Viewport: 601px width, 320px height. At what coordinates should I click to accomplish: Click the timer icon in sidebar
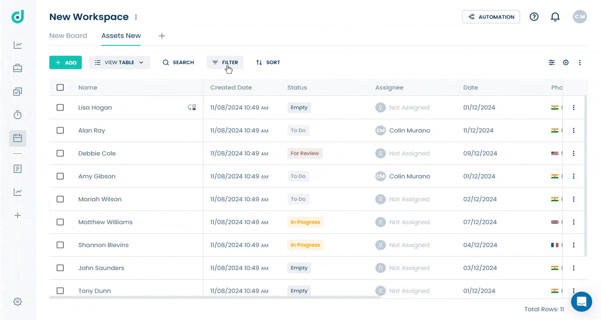(x=18, y=115)
